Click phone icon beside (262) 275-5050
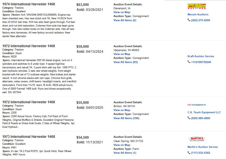The height and width of the screenshot is (159, 226). tap(189, 20)
